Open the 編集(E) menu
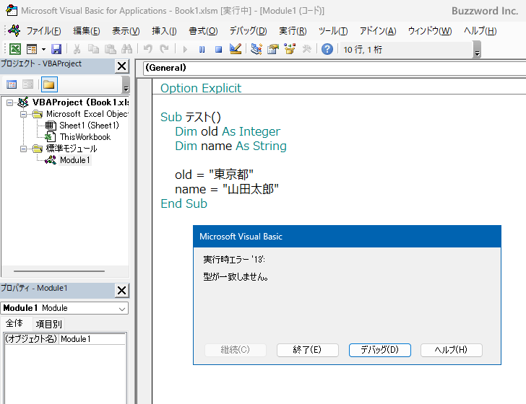Image resolution: width=526 pixels, height=404 pixels. [87, 31]
